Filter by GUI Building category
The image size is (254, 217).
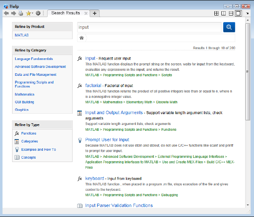click(25, 102)
